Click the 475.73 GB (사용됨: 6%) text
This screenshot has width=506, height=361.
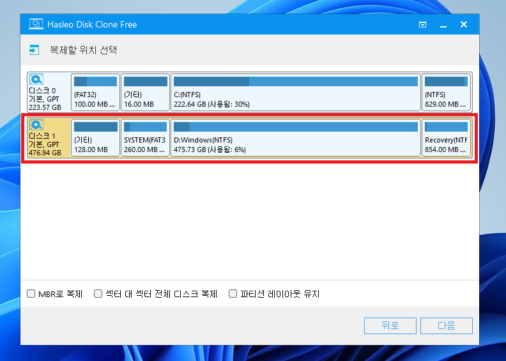tap(210, 150)
